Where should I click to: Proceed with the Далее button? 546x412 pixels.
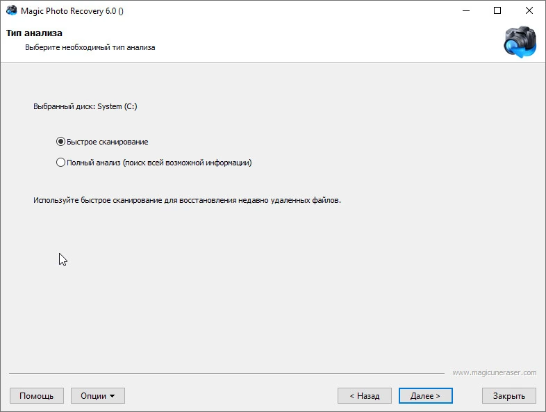click(x=426, y=396)
